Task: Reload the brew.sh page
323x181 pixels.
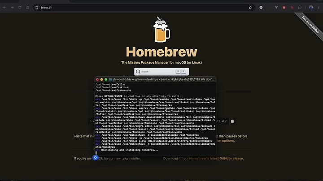Action: point(20,8)
